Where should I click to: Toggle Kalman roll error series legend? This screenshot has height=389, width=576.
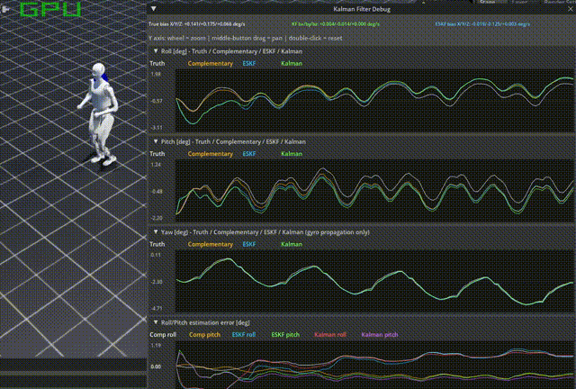click(x=330, y=335)
